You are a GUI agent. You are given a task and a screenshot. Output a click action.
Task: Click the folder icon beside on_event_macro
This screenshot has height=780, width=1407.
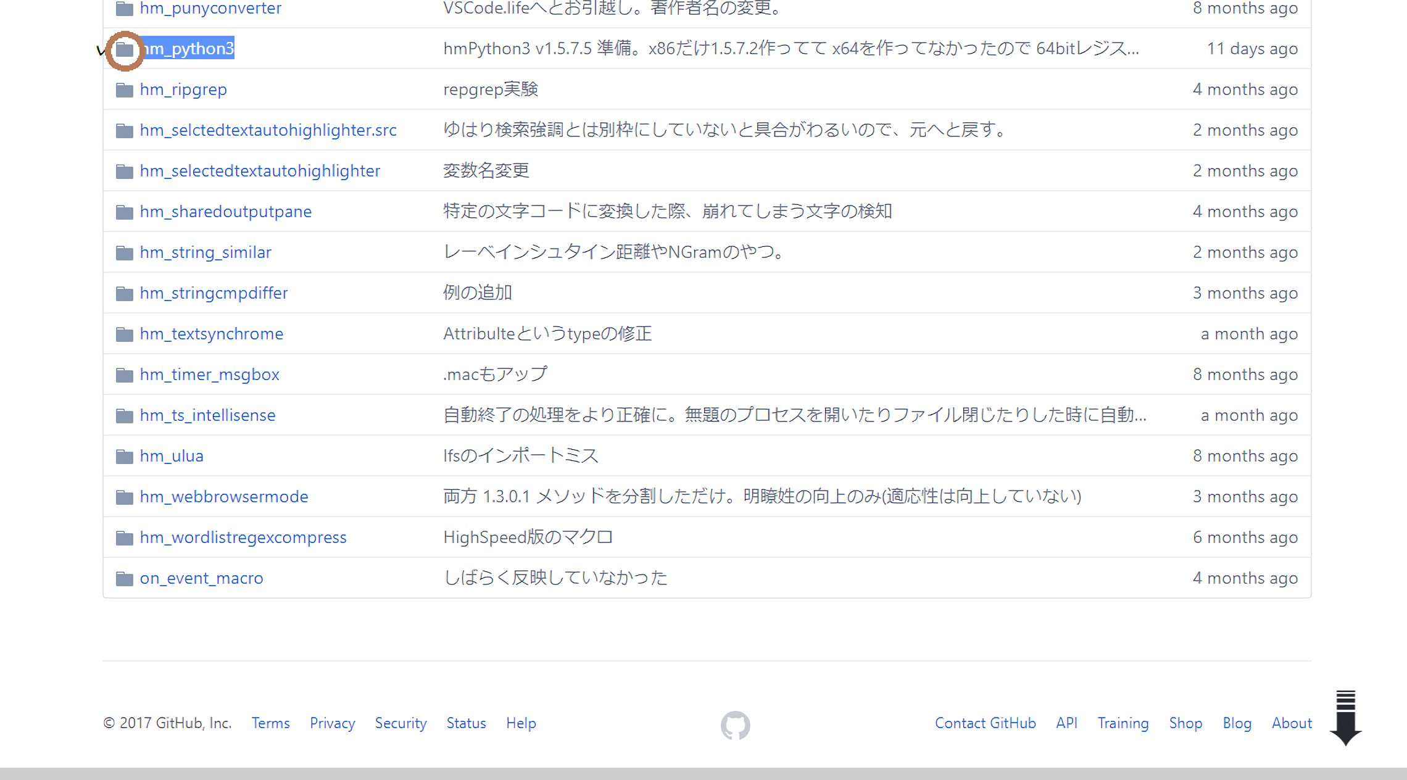[125, 579]
